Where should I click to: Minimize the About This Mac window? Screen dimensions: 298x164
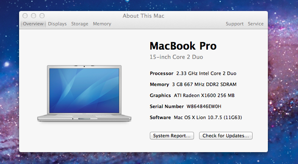pyautogui.click(x=34, y=16)
